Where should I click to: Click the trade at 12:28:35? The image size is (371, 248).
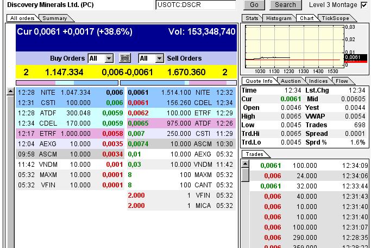(309, 237)
